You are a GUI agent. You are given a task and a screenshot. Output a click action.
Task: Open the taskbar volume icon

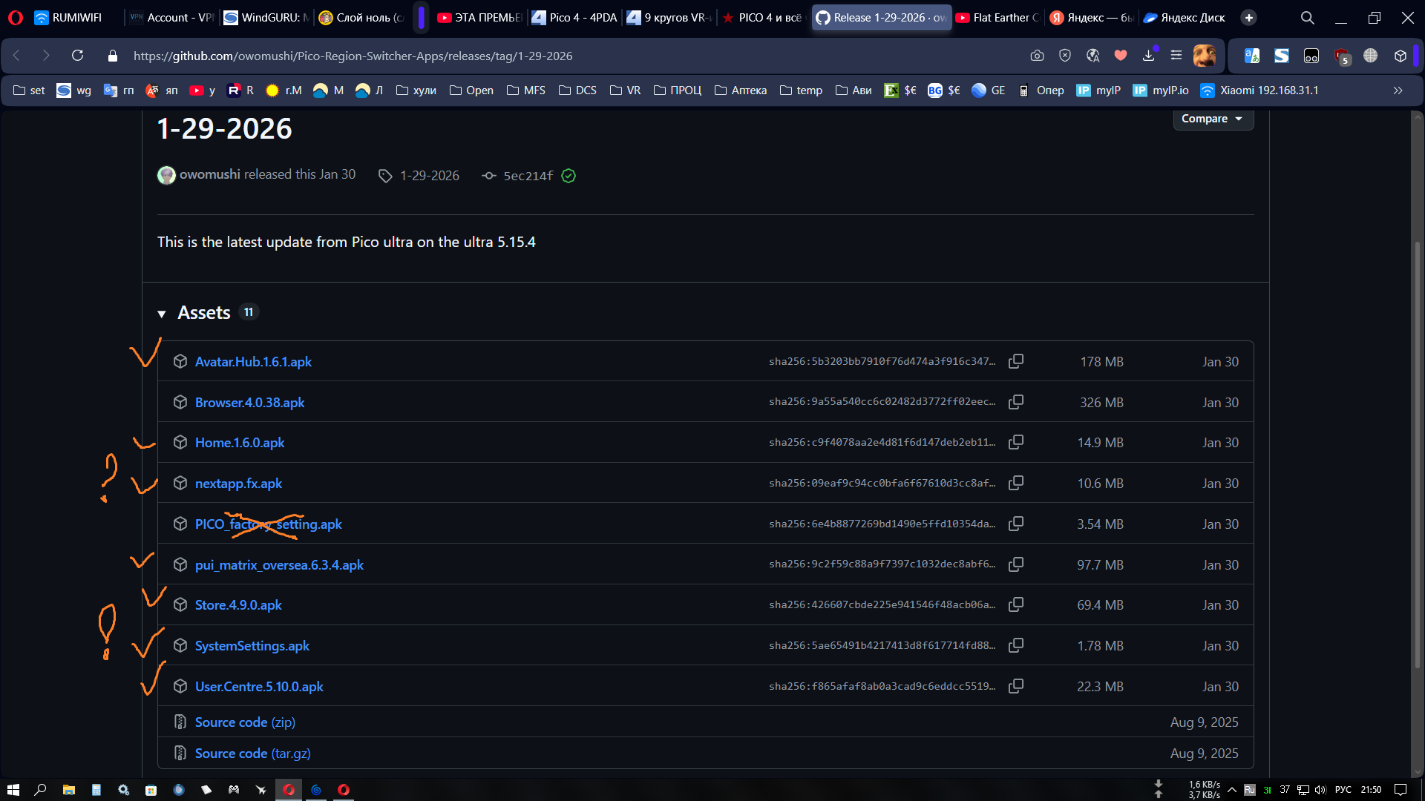[x=1320, y=790]
